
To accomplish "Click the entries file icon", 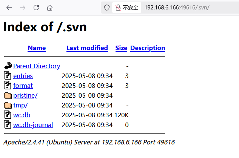I will (8, 76).
